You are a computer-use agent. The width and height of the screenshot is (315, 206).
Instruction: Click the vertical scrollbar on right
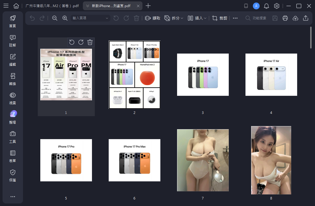[x=311, y=37]
